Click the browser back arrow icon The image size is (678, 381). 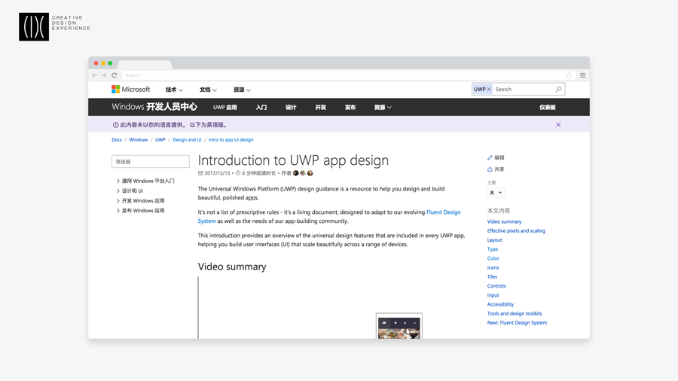94,75
